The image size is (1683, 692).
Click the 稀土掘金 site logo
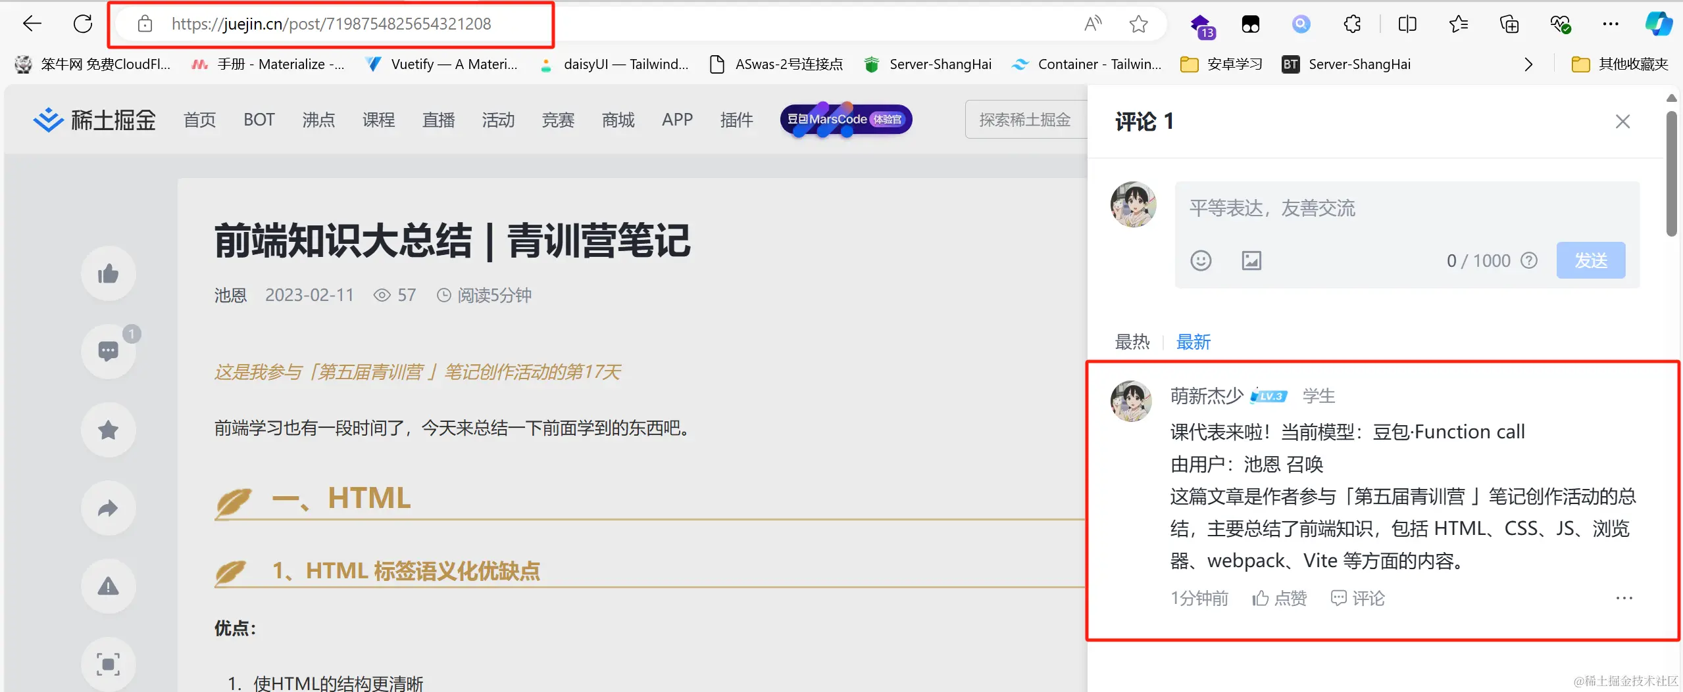click(94, 120)
